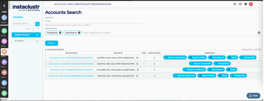Viewport: 264px width, 101px height.
Task: Remove the OpenSearch filter chip
Action: click(x=79, y=33)
